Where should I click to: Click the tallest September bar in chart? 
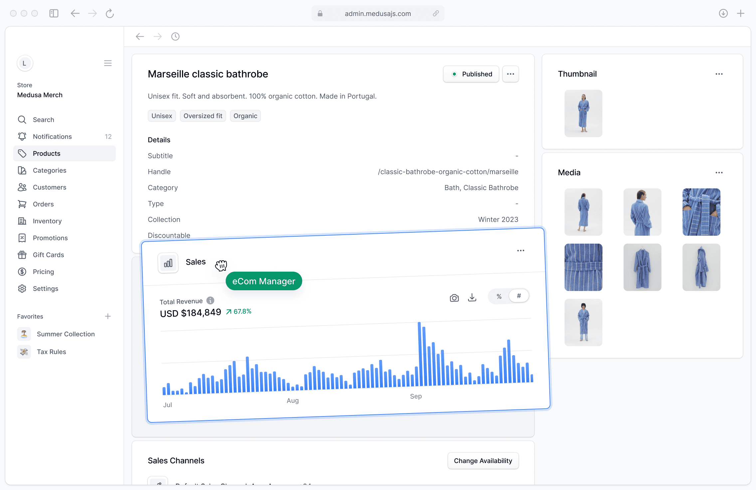[420, 354]
